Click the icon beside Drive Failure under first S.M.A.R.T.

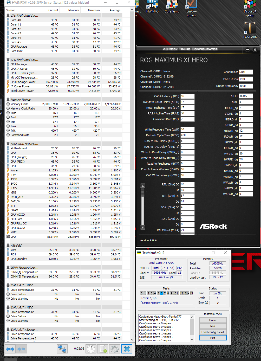[8, 294]
